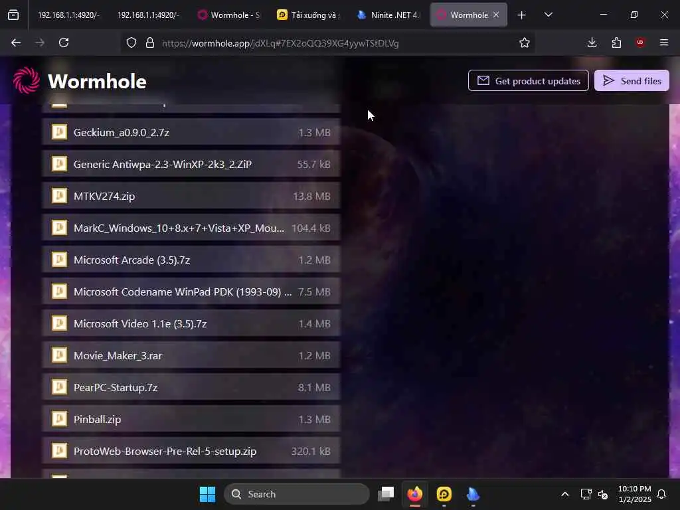Click file icon beside Microsoft Video 1.1e
Image resolution: width=680 pixels, height=510 pixels.
(59, 323)
